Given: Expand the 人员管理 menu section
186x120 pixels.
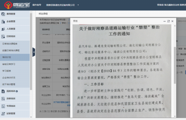Looking at the screenshot, I should (15, 29).
